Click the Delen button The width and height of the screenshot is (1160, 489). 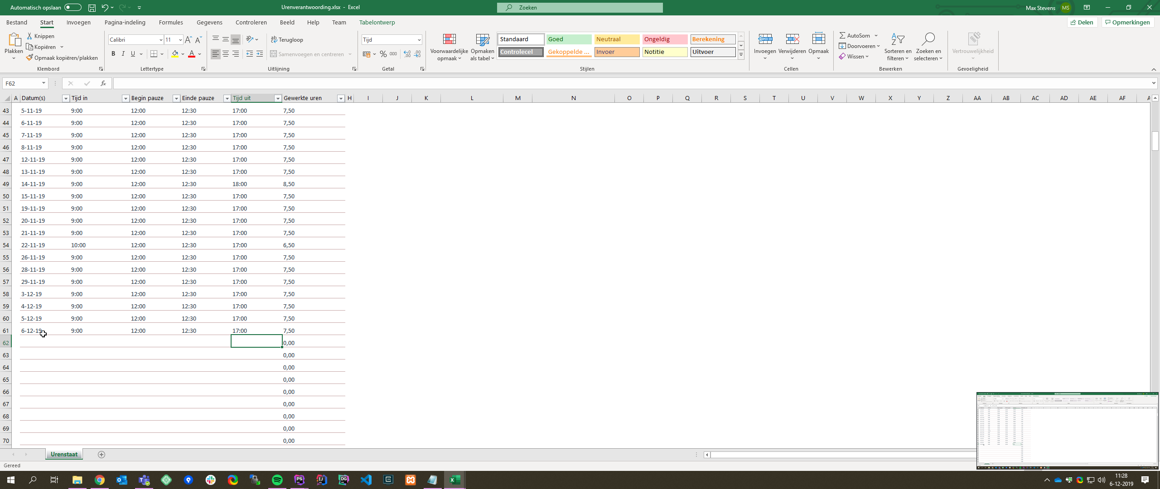[x=1082, y=22]
